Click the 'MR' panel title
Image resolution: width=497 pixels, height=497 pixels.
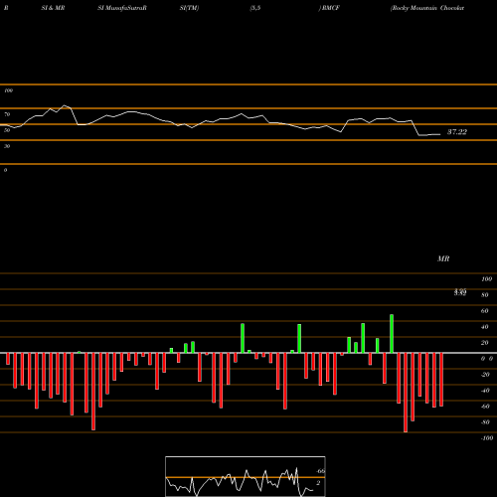(x=443, y=258)
